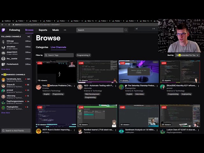Show more recommended channels
Screen dimensions: 204x153
pos(5,113)
